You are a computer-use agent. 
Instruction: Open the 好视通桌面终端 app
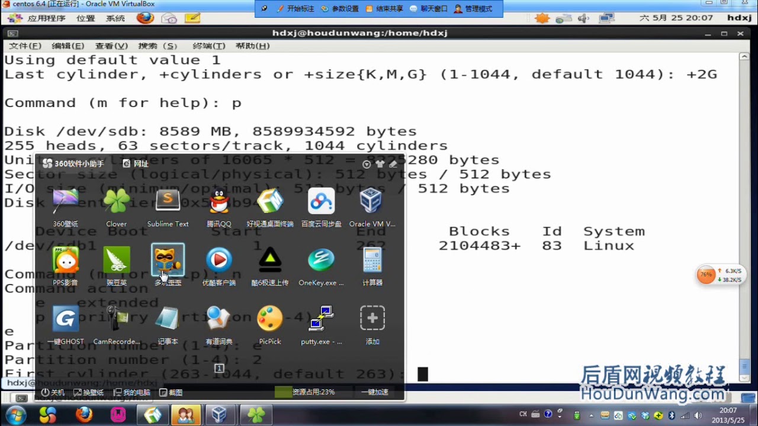tap(270, 202)
